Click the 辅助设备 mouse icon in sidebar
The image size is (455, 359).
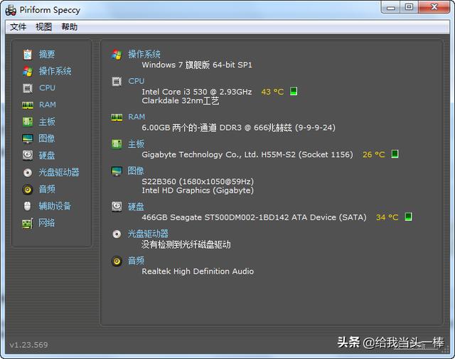tap(27, 206)
